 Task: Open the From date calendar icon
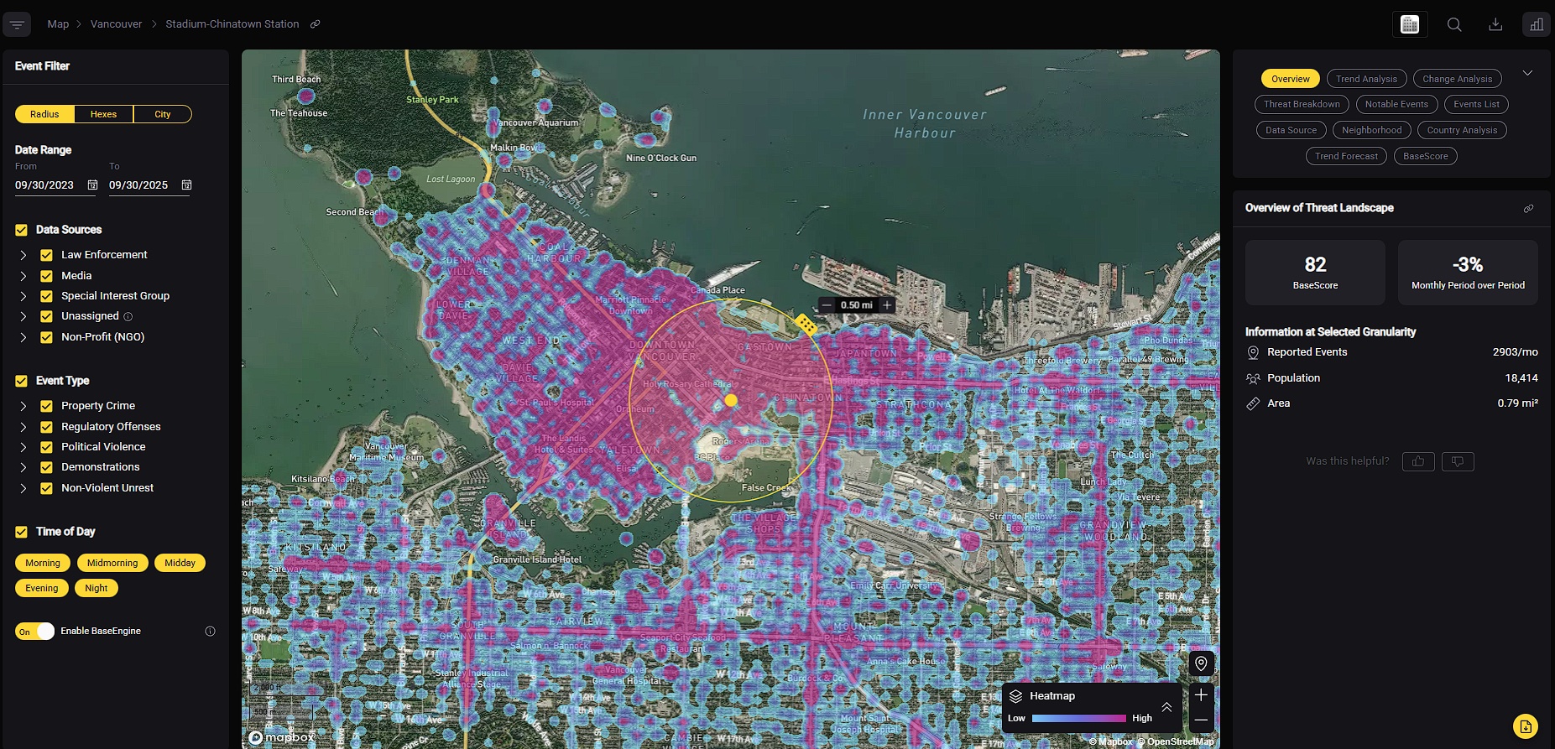92,185
